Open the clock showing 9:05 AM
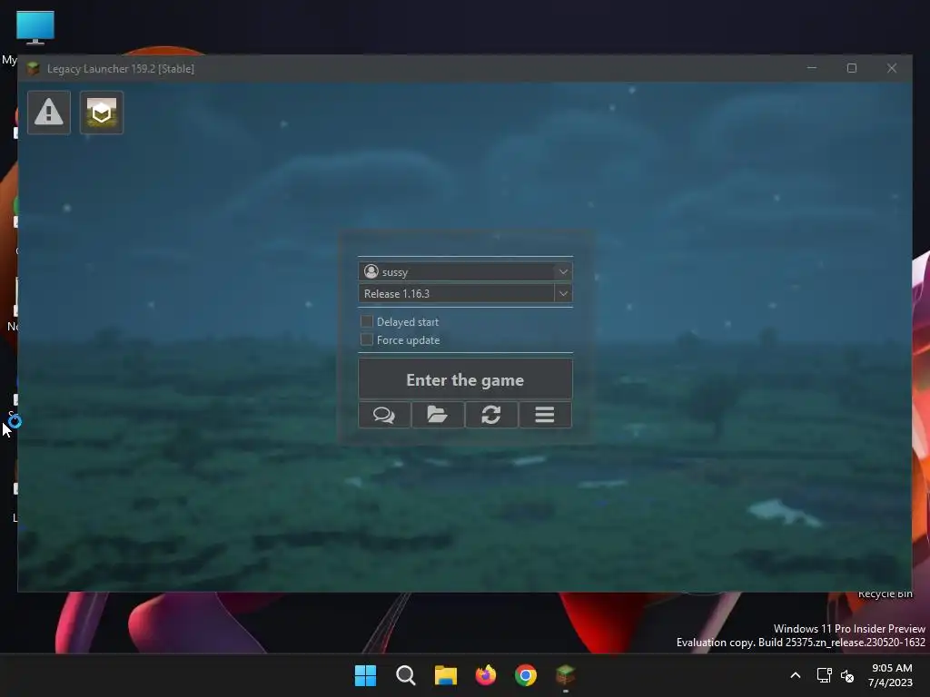930x697 pixels. tap(891, 675)
